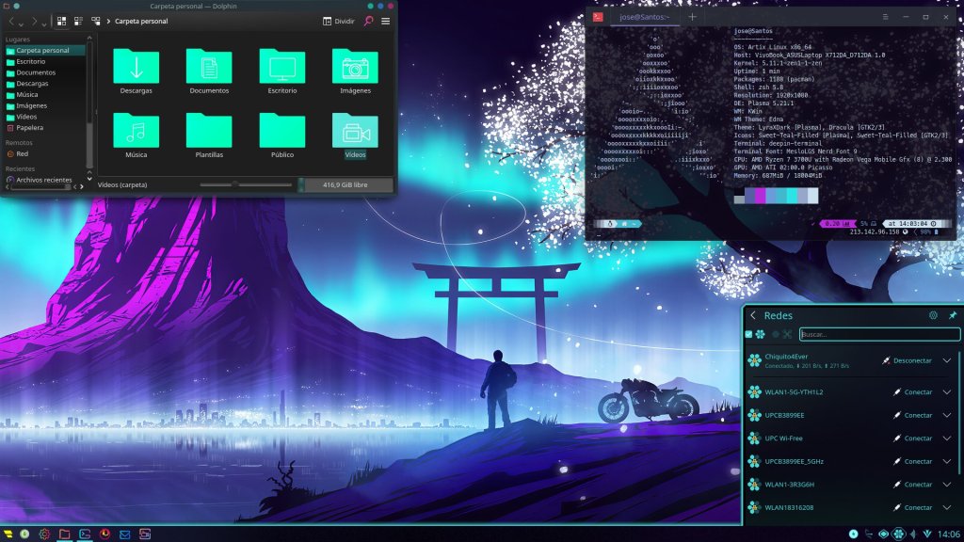The height and width of the screenshot is (542, 964).
Task: Disconnect from Chiquito4Ever network
Action: pos(907,360)
